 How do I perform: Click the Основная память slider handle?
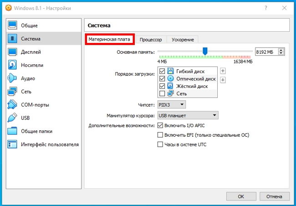click(x=205, y=51)
